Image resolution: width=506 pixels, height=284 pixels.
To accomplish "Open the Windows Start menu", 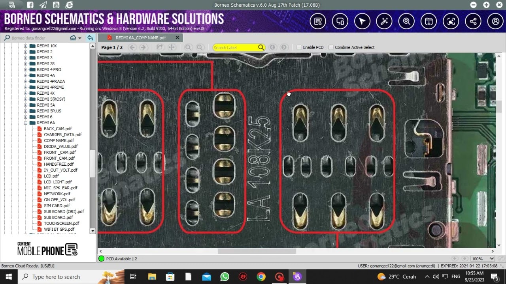I will coord(9,277).
